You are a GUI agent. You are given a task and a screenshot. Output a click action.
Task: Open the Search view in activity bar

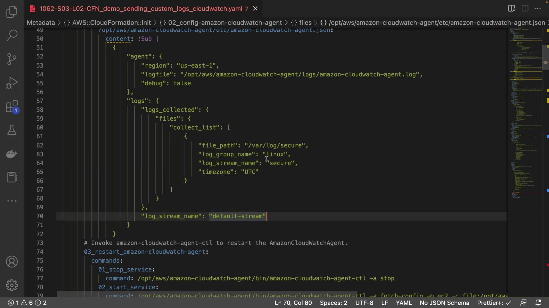pyautogui.click(x=12, y=35)
